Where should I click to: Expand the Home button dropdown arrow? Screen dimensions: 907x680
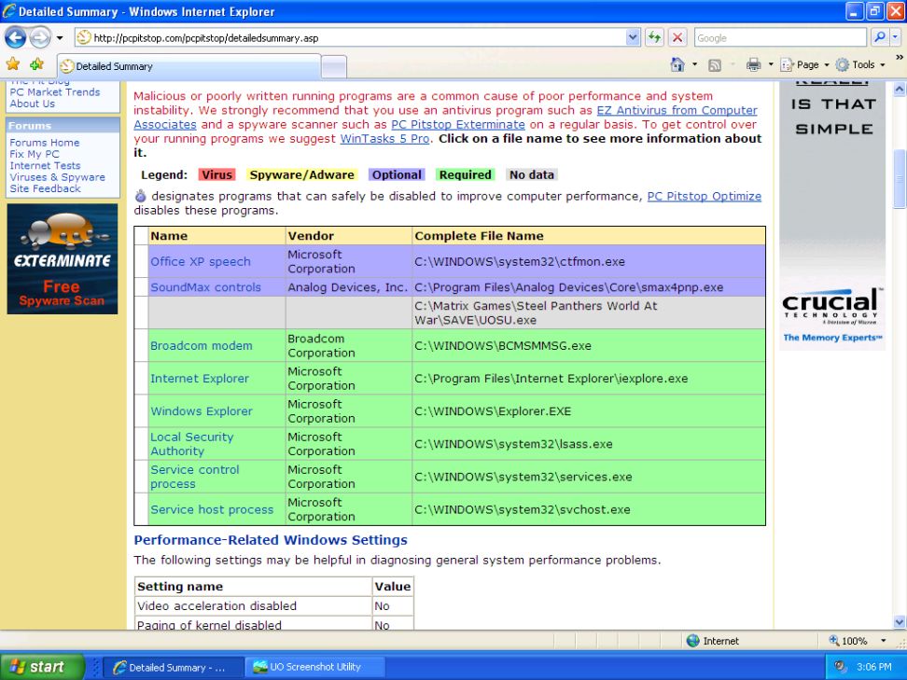point(694,64)
